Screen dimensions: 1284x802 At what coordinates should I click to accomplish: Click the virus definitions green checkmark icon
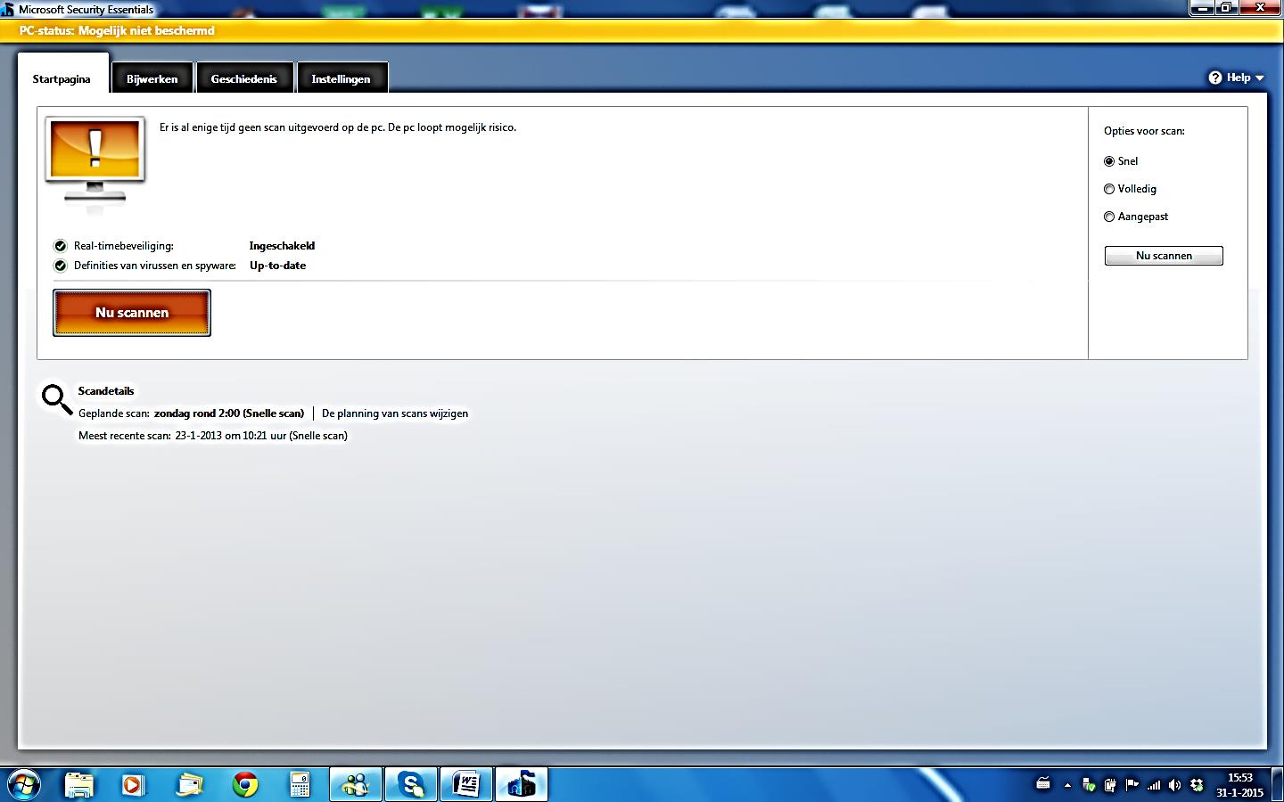[61, 266]
